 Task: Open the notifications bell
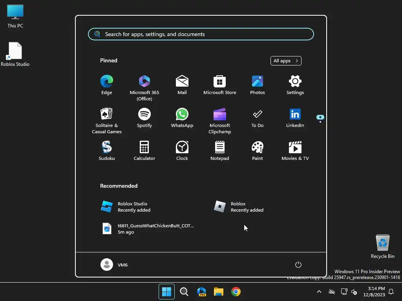(x=391, y=292)
